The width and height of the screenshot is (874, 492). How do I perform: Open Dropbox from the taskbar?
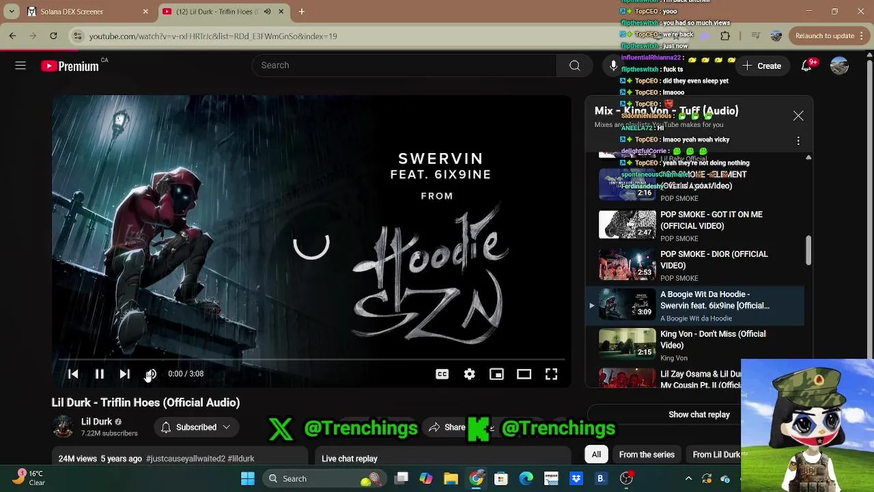576,478
